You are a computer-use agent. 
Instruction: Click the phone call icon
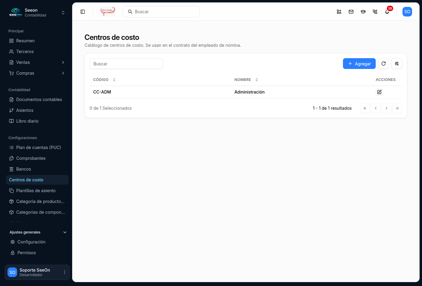(375, 12)
